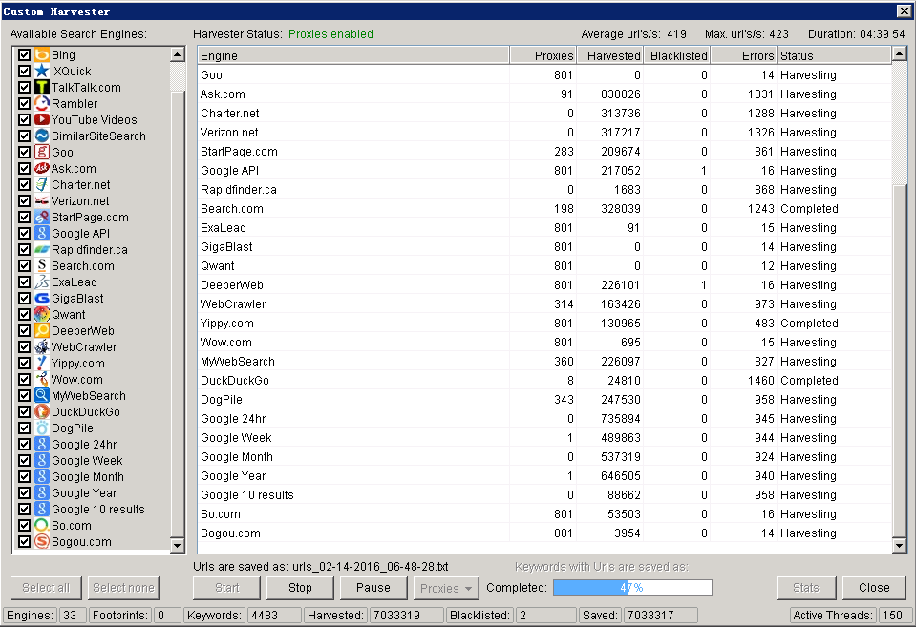Click results table scrollbar down arrow

pyautogui.click(x=899, y=546)
